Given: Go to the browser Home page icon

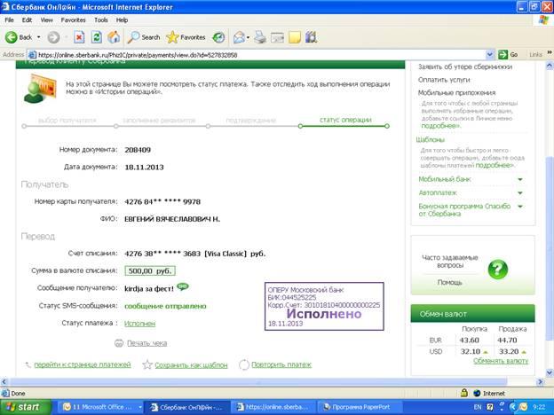Looking at the screenshot, I should pyautogui.click(x=114, y=37).
